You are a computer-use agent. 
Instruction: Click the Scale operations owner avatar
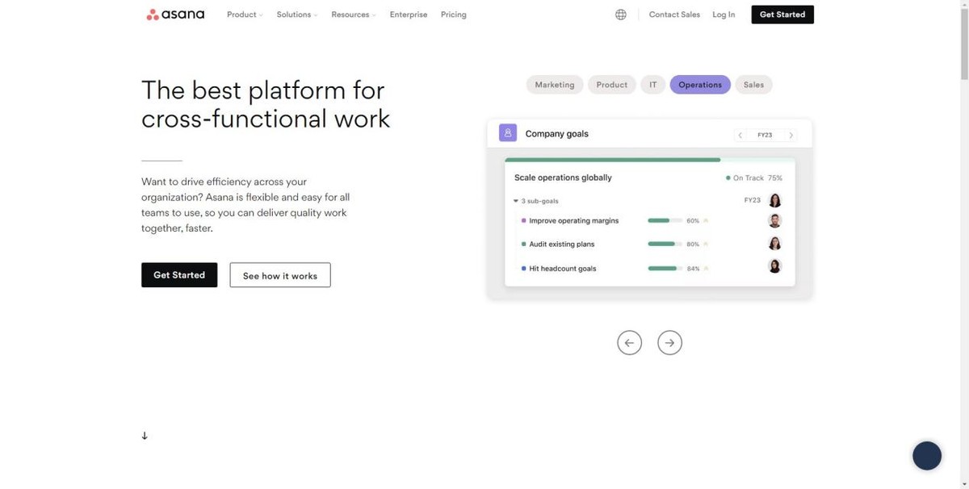774,200
